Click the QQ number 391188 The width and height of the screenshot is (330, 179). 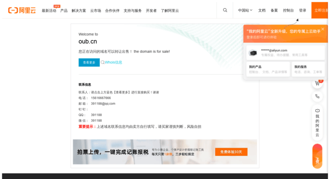click(96, 115)
